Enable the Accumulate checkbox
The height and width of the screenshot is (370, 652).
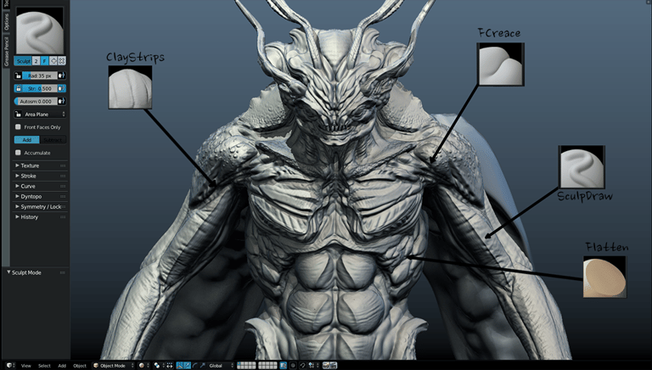pyautogui.click(x=18, y=153)
